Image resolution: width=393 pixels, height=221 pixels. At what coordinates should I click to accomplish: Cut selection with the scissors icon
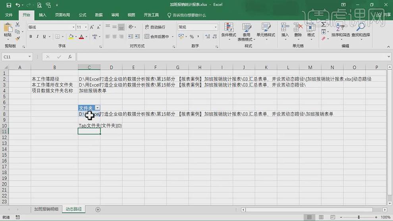pos(17,25)
